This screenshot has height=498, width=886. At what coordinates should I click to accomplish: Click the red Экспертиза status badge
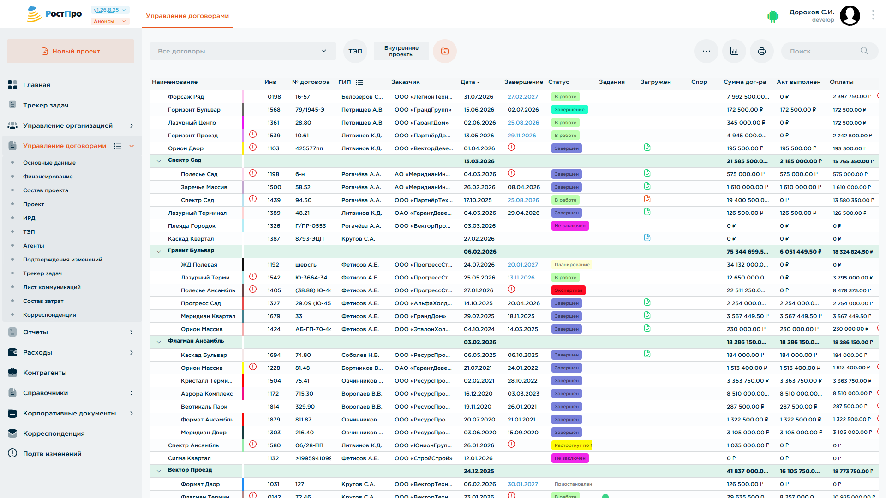(x=568, y=290)
